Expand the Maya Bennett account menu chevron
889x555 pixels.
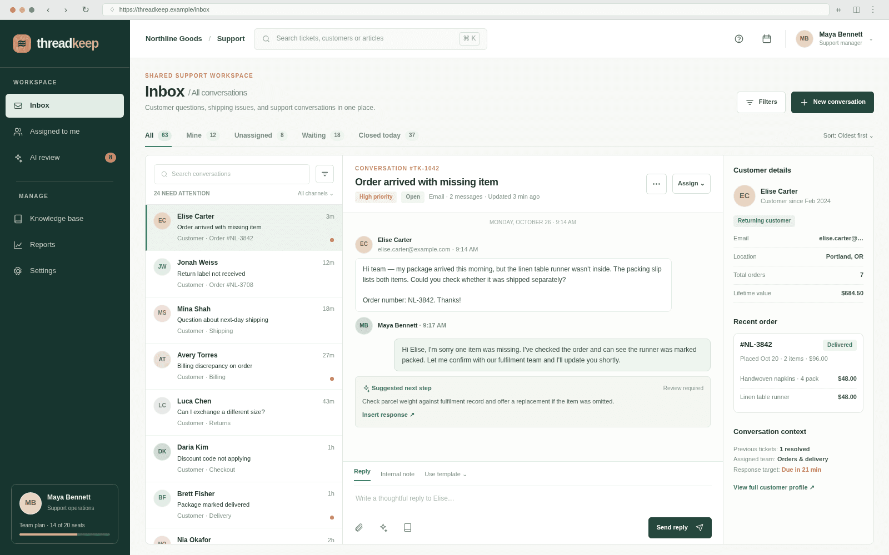pos(871,39)
